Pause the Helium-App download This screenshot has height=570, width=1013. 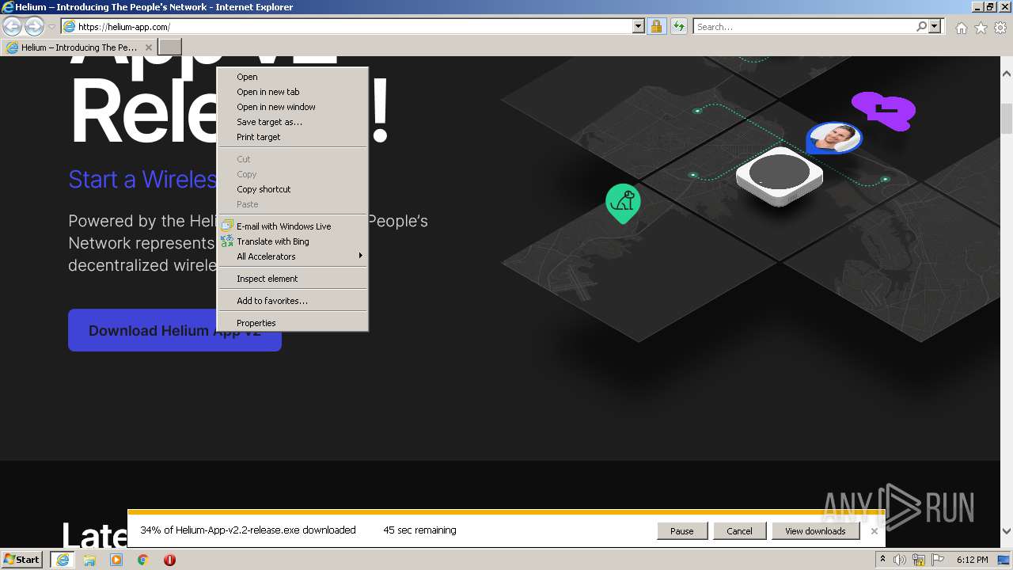pos(681,531)
